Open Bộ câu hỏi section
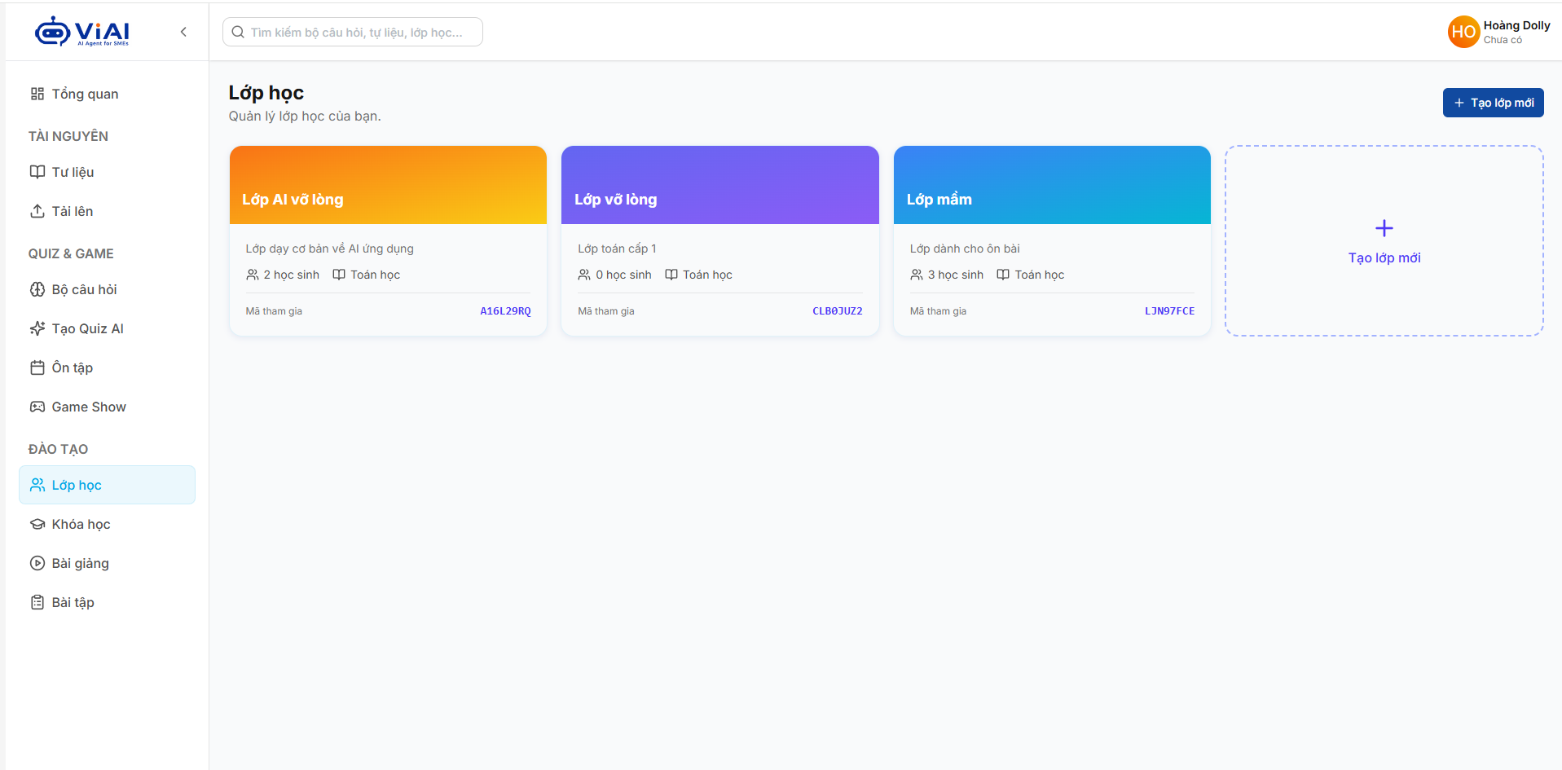The height and width of the screenshot is (770, 1562). pos(107,289)
